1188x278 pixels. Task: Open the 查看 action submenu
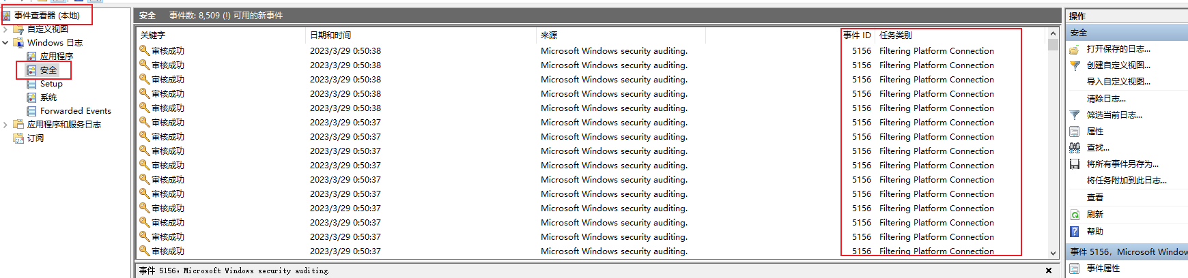tap(1095, 198)
